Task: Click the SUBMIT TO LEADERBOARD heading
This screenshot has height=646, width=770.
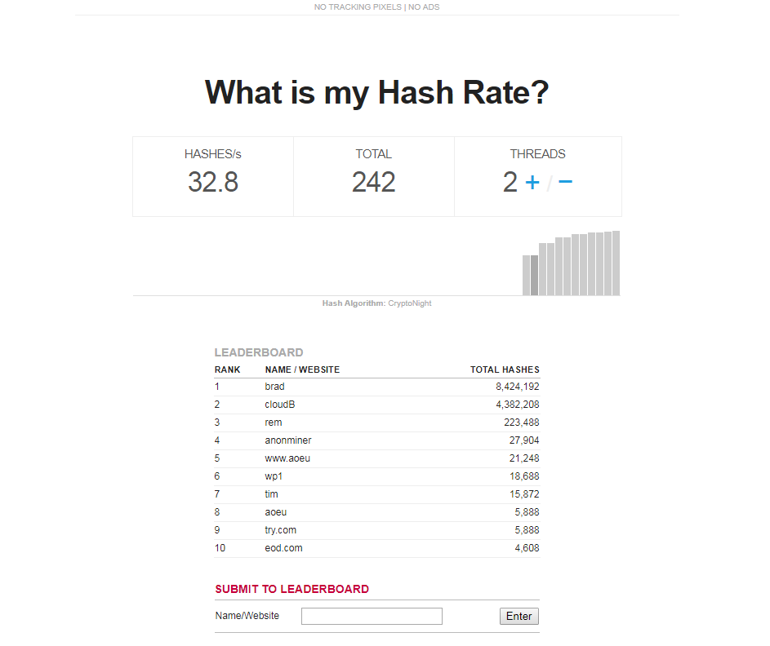Action: click(292, 588)
